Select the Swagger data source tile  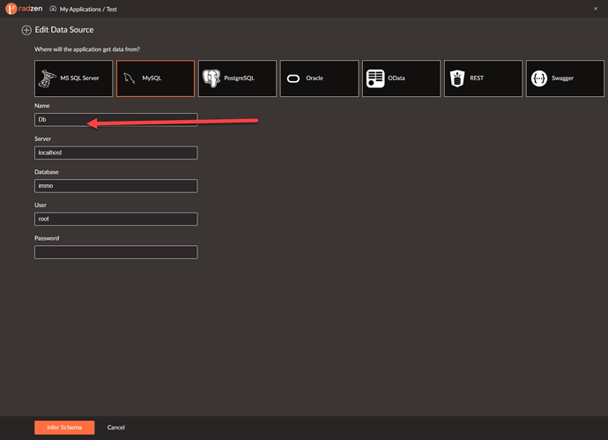click(x=565, y=78)
